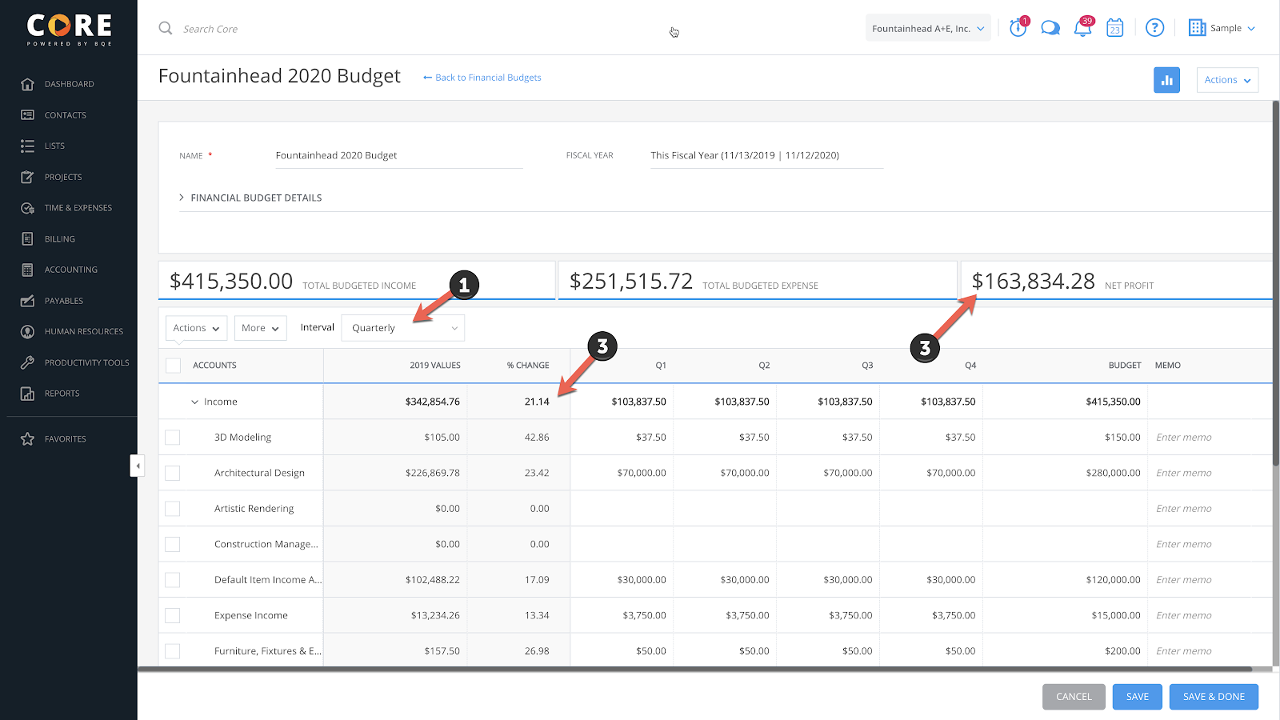The height and width of the screenshot is (720, 1280).
Task: Open the help question mark icon
Action: 1154,28
